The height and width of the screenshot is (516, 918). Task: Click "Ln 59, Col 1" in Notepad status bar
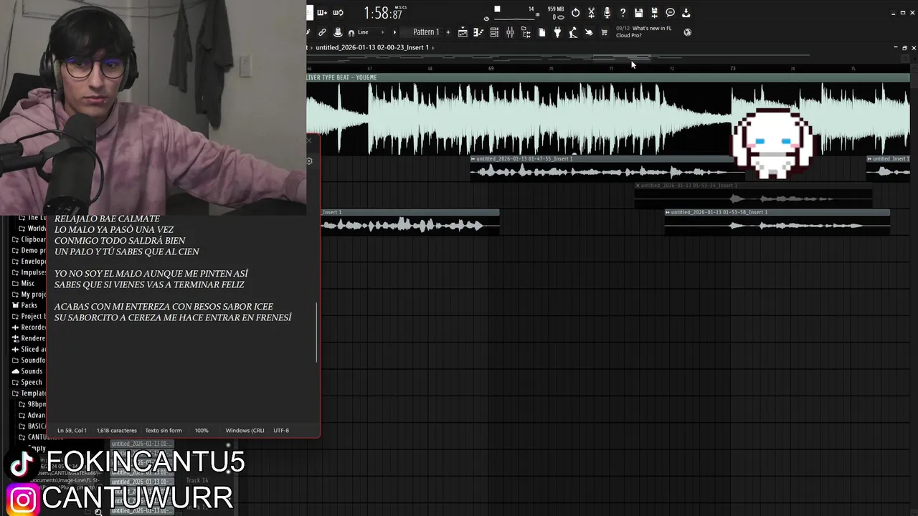click(x=72, y=431)
